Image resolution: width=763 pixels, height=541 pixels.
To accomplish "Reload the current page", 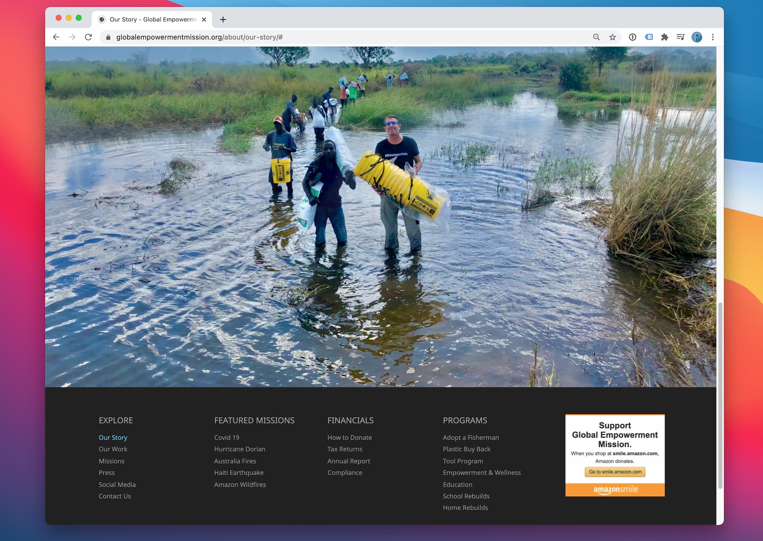I will [88, 37].
